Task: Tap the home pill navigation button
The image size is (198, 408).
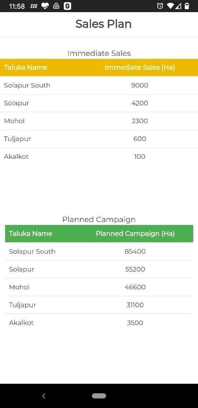Action: (x=99, y=396)
